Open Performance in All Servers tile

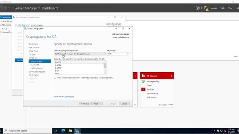[x=152, y=93]
